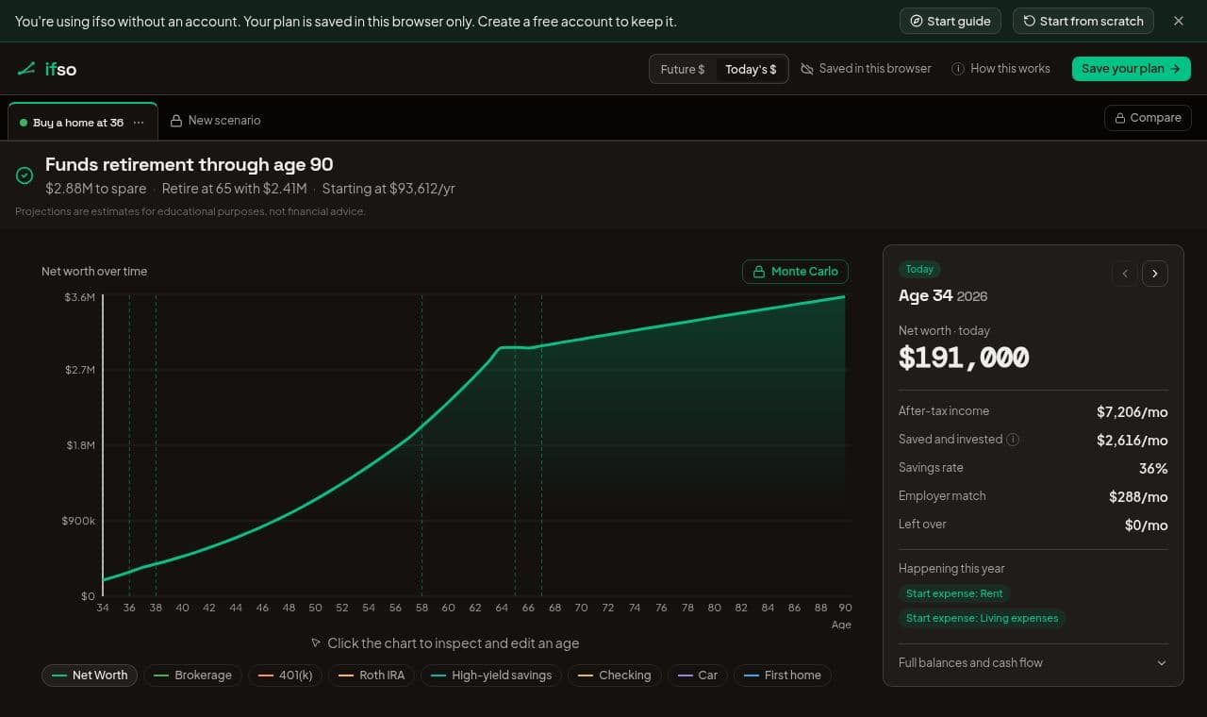Click the ifso logo icon
The width and height of the screenshot is (1207, 717).
point(26,69)
